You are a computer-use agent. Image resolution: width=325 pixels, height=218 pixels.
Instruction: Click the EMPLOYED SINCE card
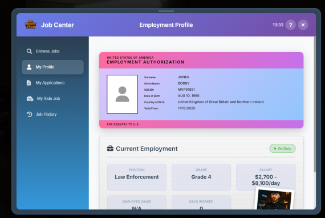click(x=137, y=203)
